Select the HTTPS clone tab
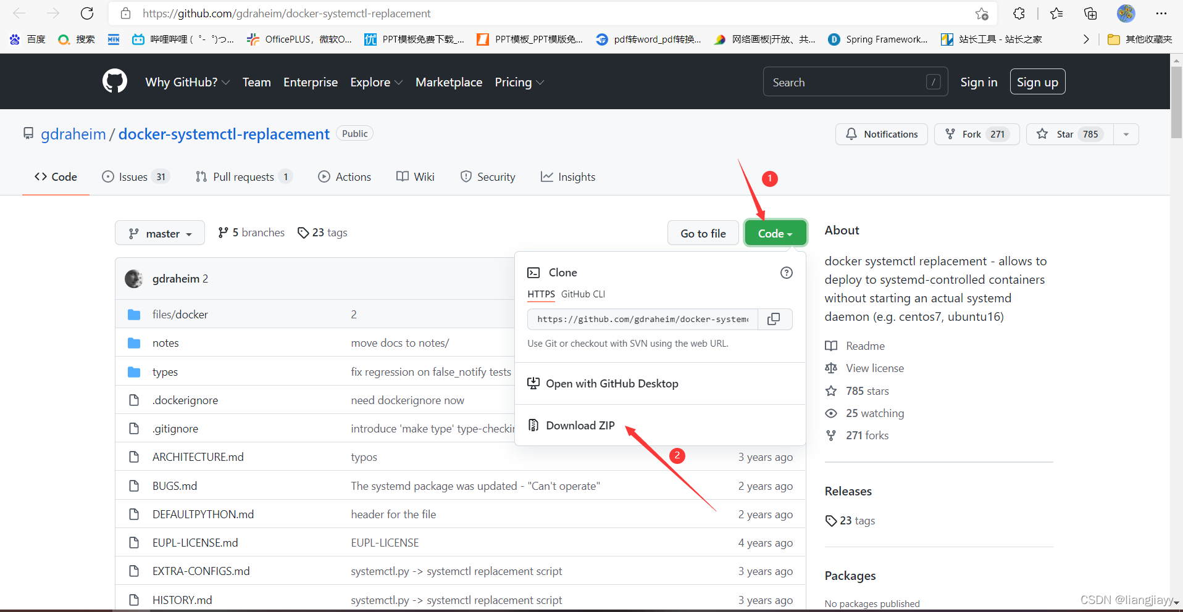This screenshot has height=612, width=1183. 541,294
